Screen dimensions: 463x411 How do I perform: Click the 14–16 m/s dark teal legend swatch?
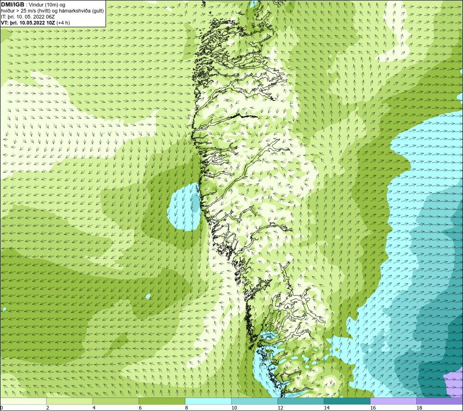point(347,401)
